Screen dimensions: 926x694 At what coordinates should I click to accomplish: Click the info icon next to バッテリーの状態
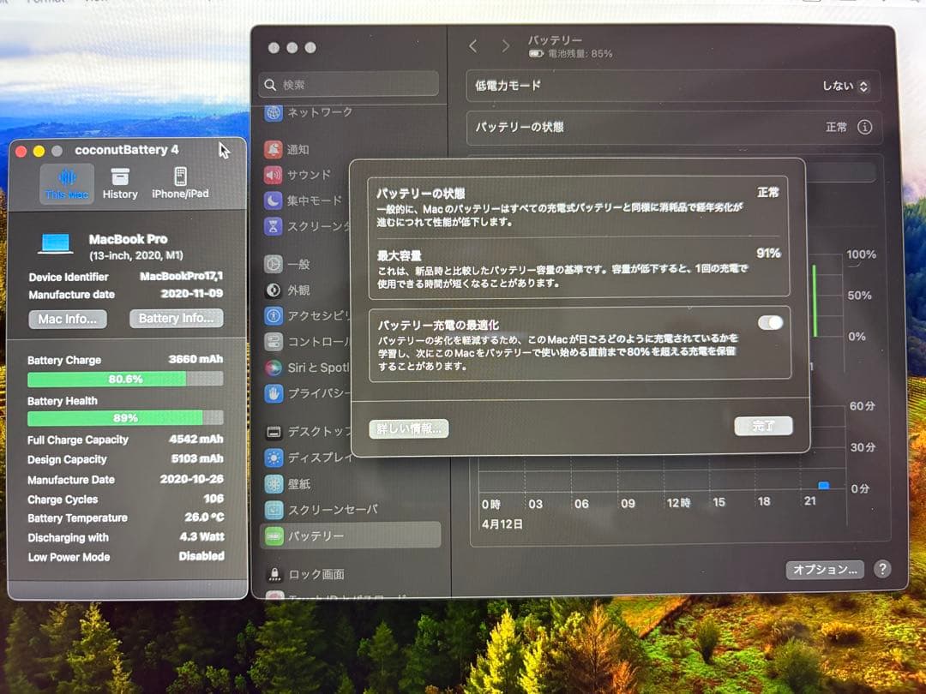pyautogui.click(x=865, y=126)
